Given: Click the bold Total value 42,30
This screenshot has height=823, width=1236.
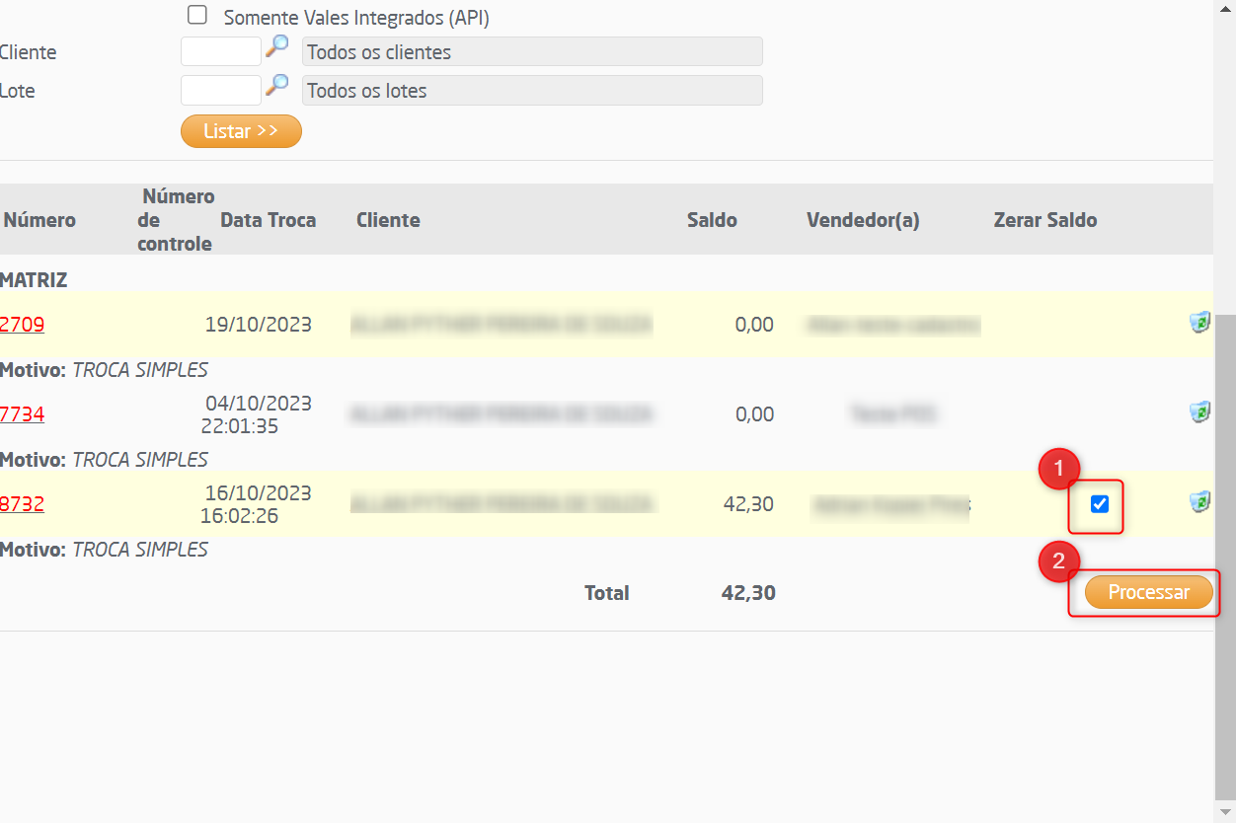Looking at the screenshot, I should 748,593.
